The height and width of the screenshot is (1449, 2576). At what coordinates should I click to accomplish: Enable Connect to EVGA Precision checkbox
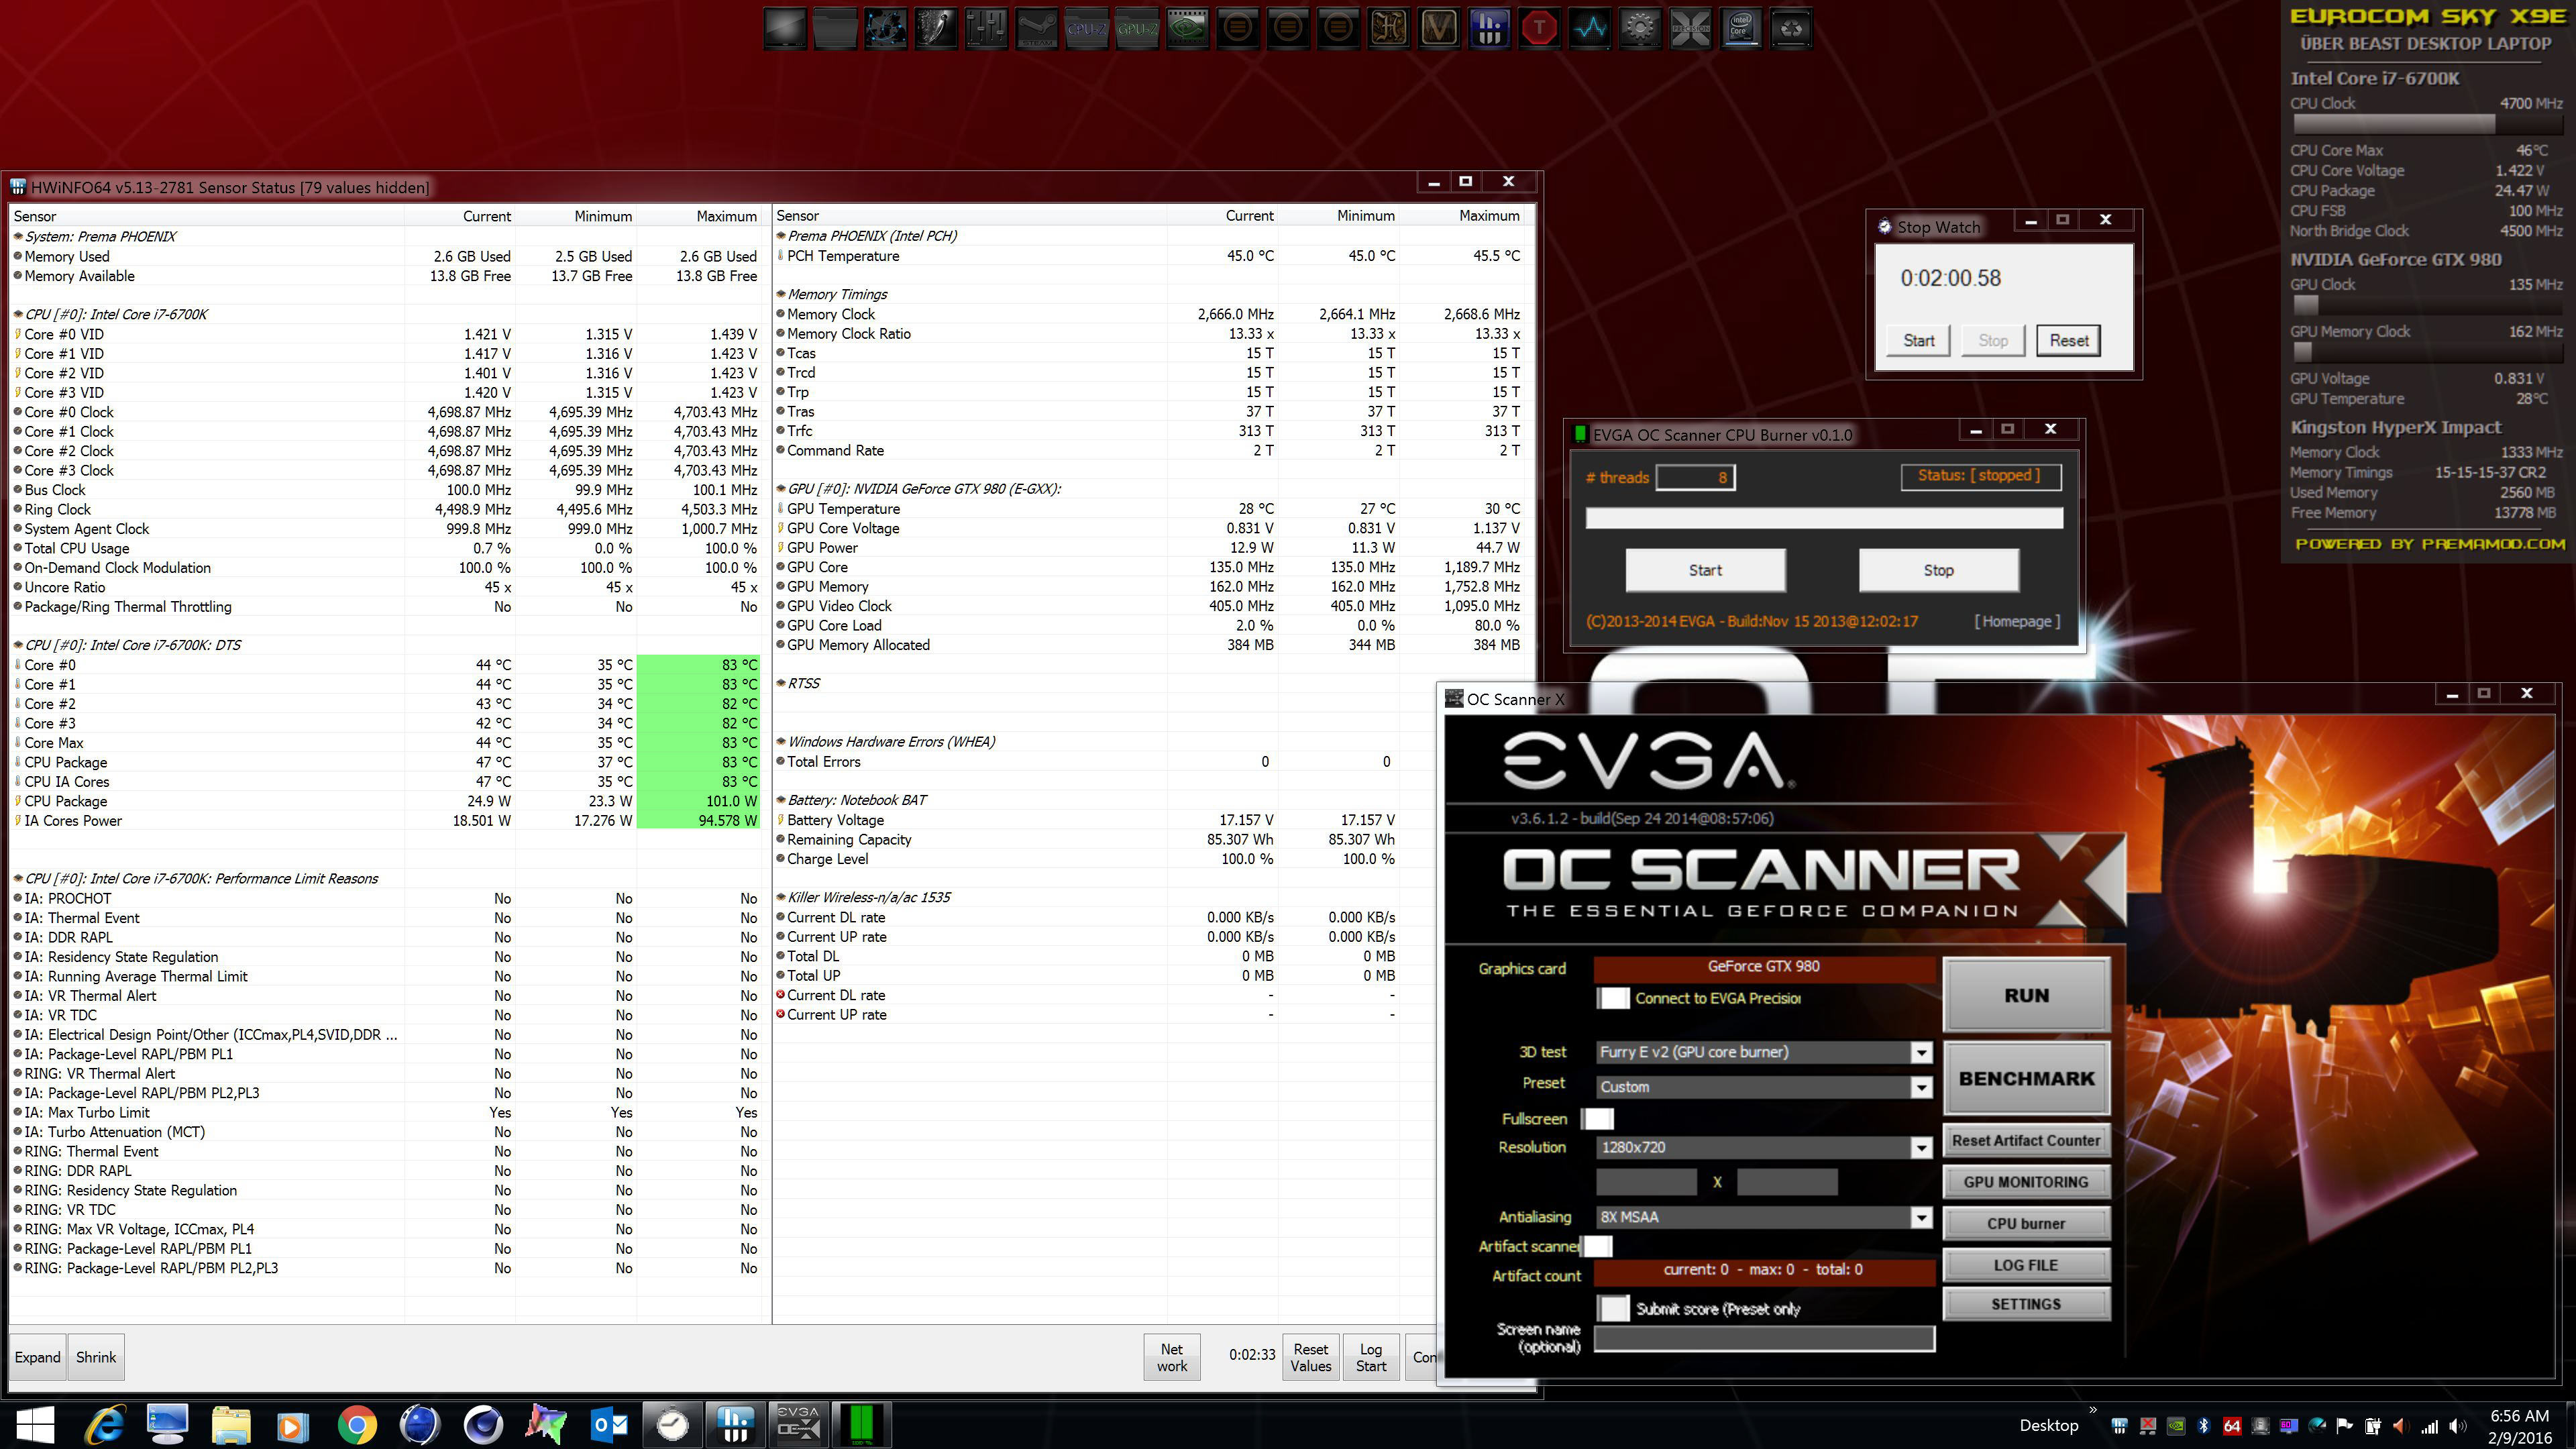point(1613,998)
